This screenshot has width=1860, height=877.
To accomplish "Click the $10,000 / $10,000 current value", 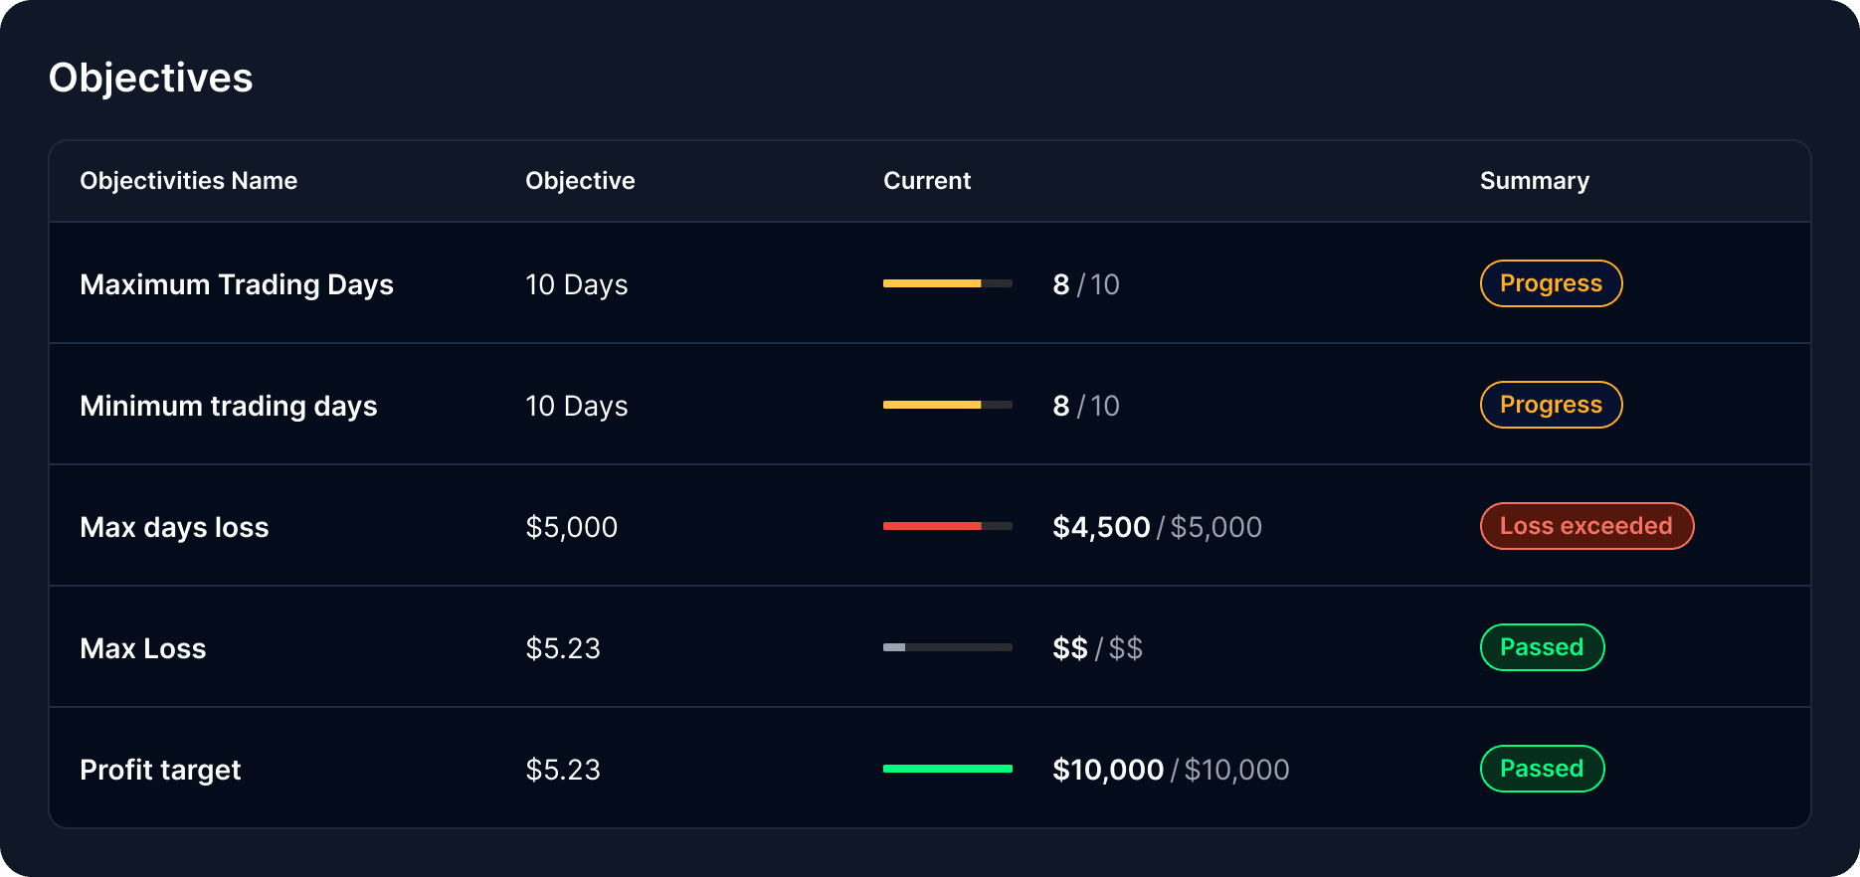I will coord(1171,770).
